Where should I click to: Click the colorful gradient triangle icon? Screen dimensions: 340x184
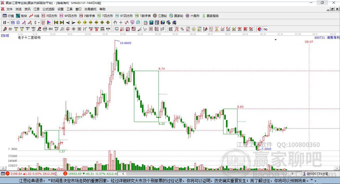[49, 23]
